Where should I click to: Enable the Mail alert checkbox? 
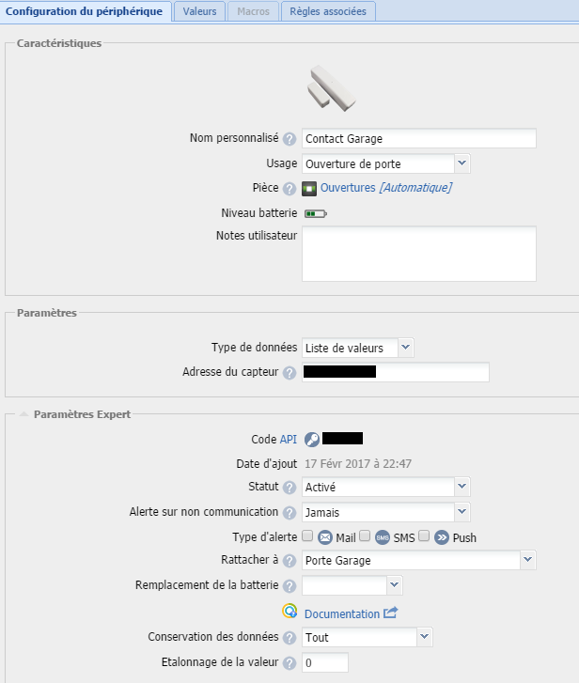click(307, 536)
